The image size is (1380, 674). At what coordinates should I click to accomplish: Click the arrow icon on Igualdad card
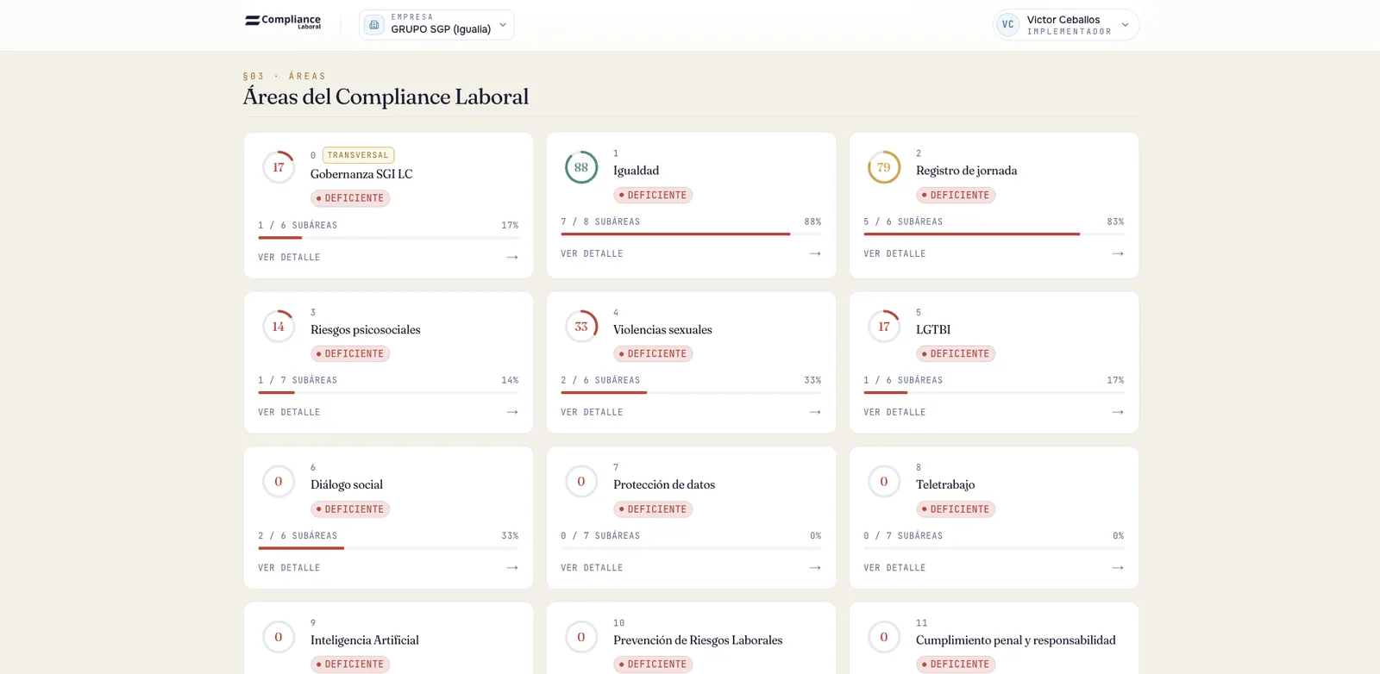(815, 254)
